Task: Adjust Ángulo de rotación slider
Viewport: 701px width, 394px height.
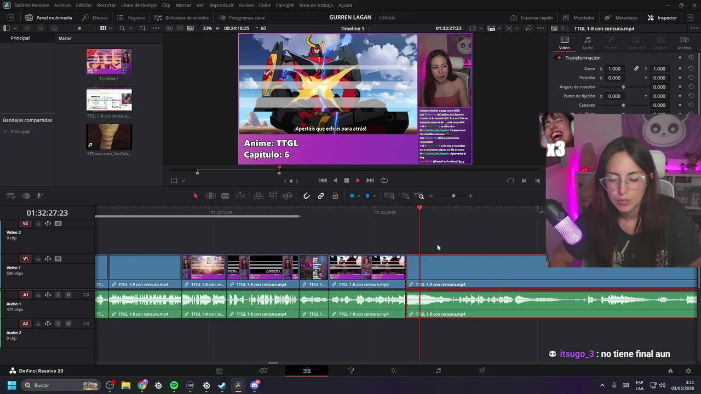Action: [x=623, y=87]
